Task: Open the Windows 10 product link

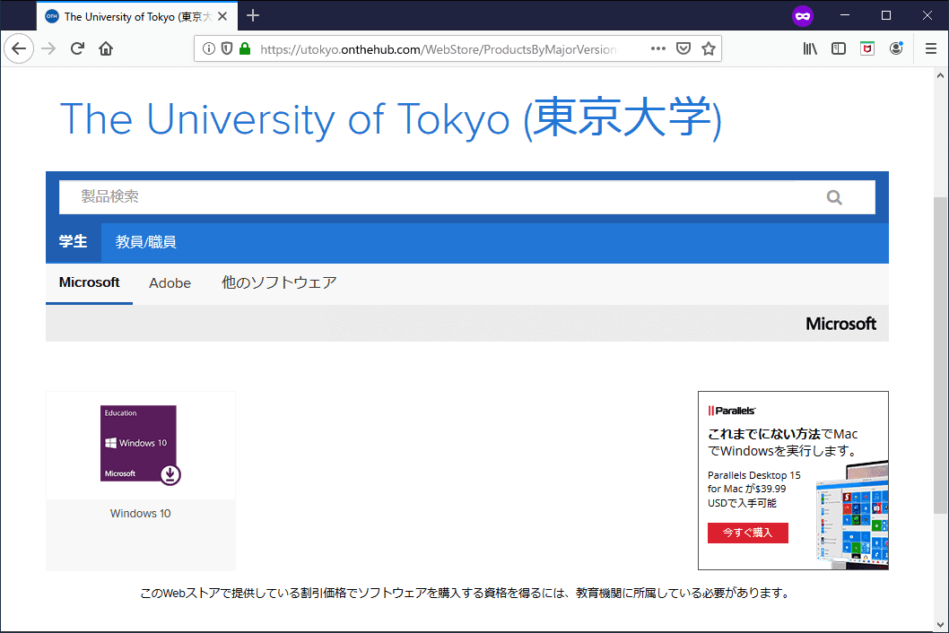Action: (140, 514)
